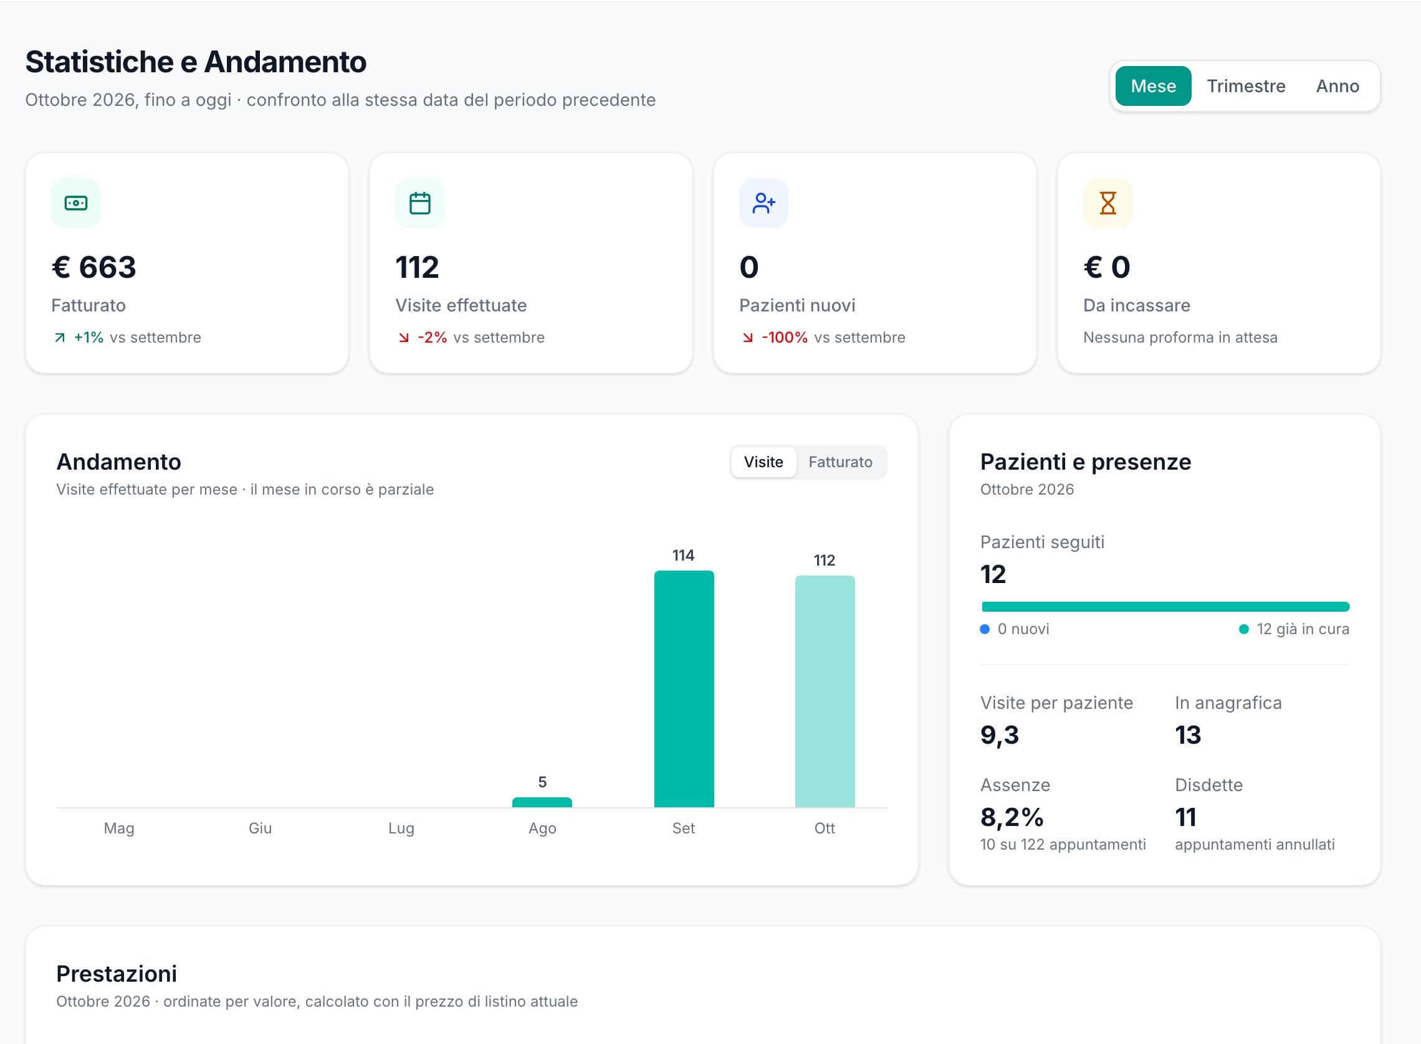Click the € 663 Fatturato value

(x=93, y=267)
